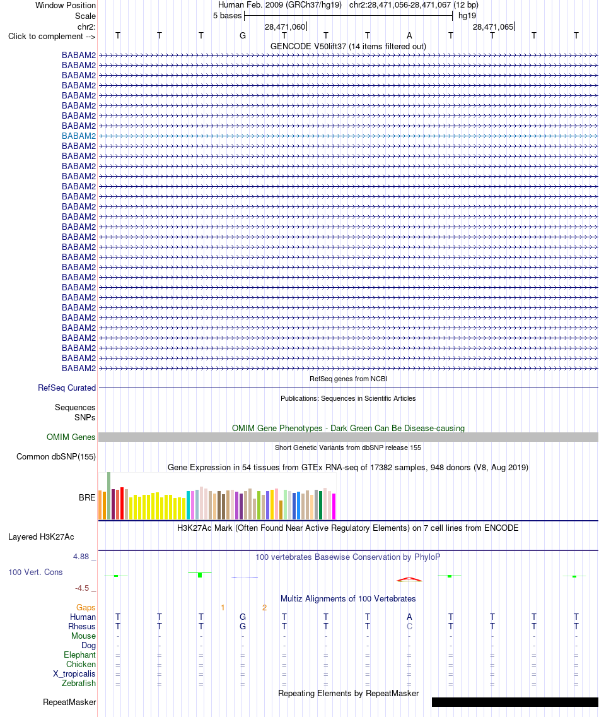The height and width of the screenshot is (717, 599).
Task: Open 'Repeating Elements by RepeatMasker' track title
Action: tap(348, 694)
